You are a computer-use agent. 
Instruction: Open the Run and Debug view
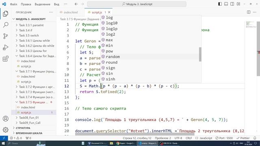[x=5, y=47]
